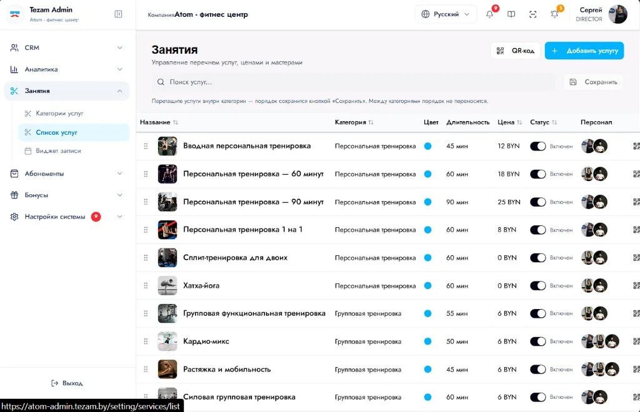640x412 pixels.
Task: Open the CRM menu section
Action: click(x=67, y=47)
